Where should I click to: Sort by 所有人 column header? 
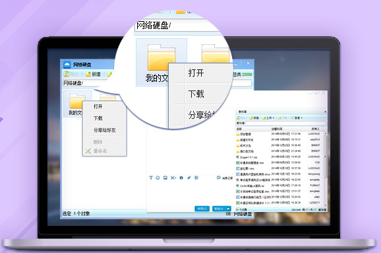315,129
